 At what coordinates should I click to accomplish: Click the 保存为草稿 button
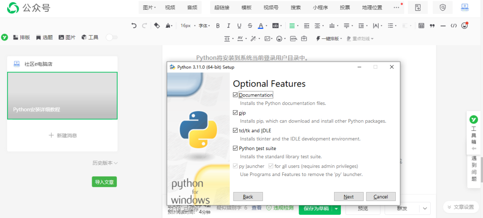[316, 209]
